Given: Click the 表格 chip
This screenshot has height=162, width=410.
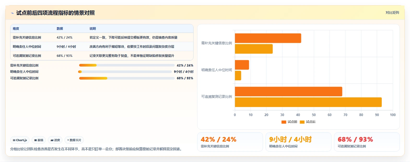Looking at the screenshot, I should coord(39,140).
